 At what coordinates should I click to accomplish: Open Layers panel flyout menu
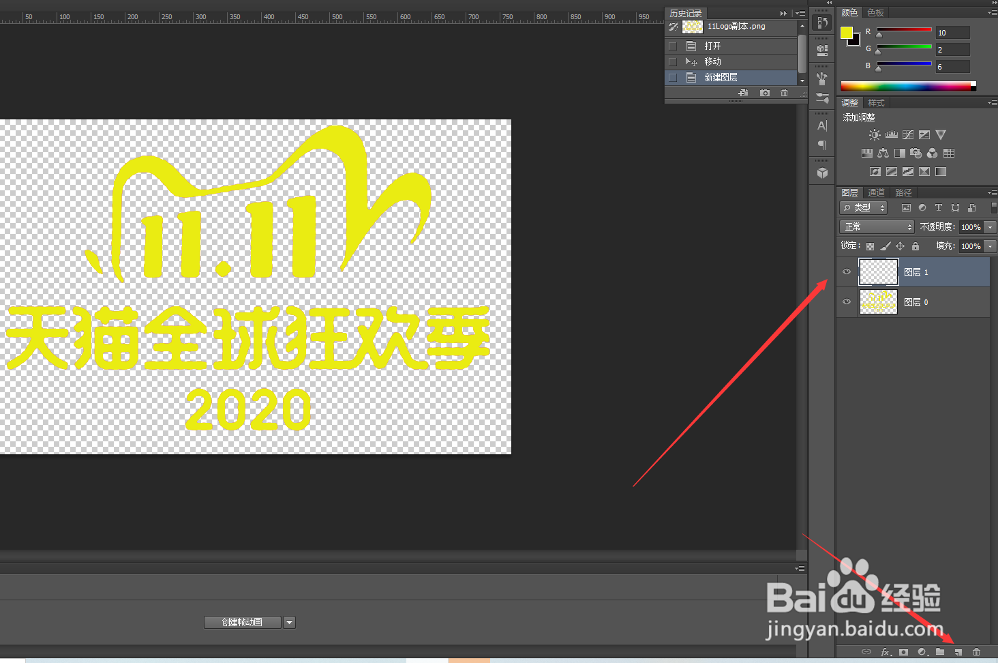tap(992, 193)
